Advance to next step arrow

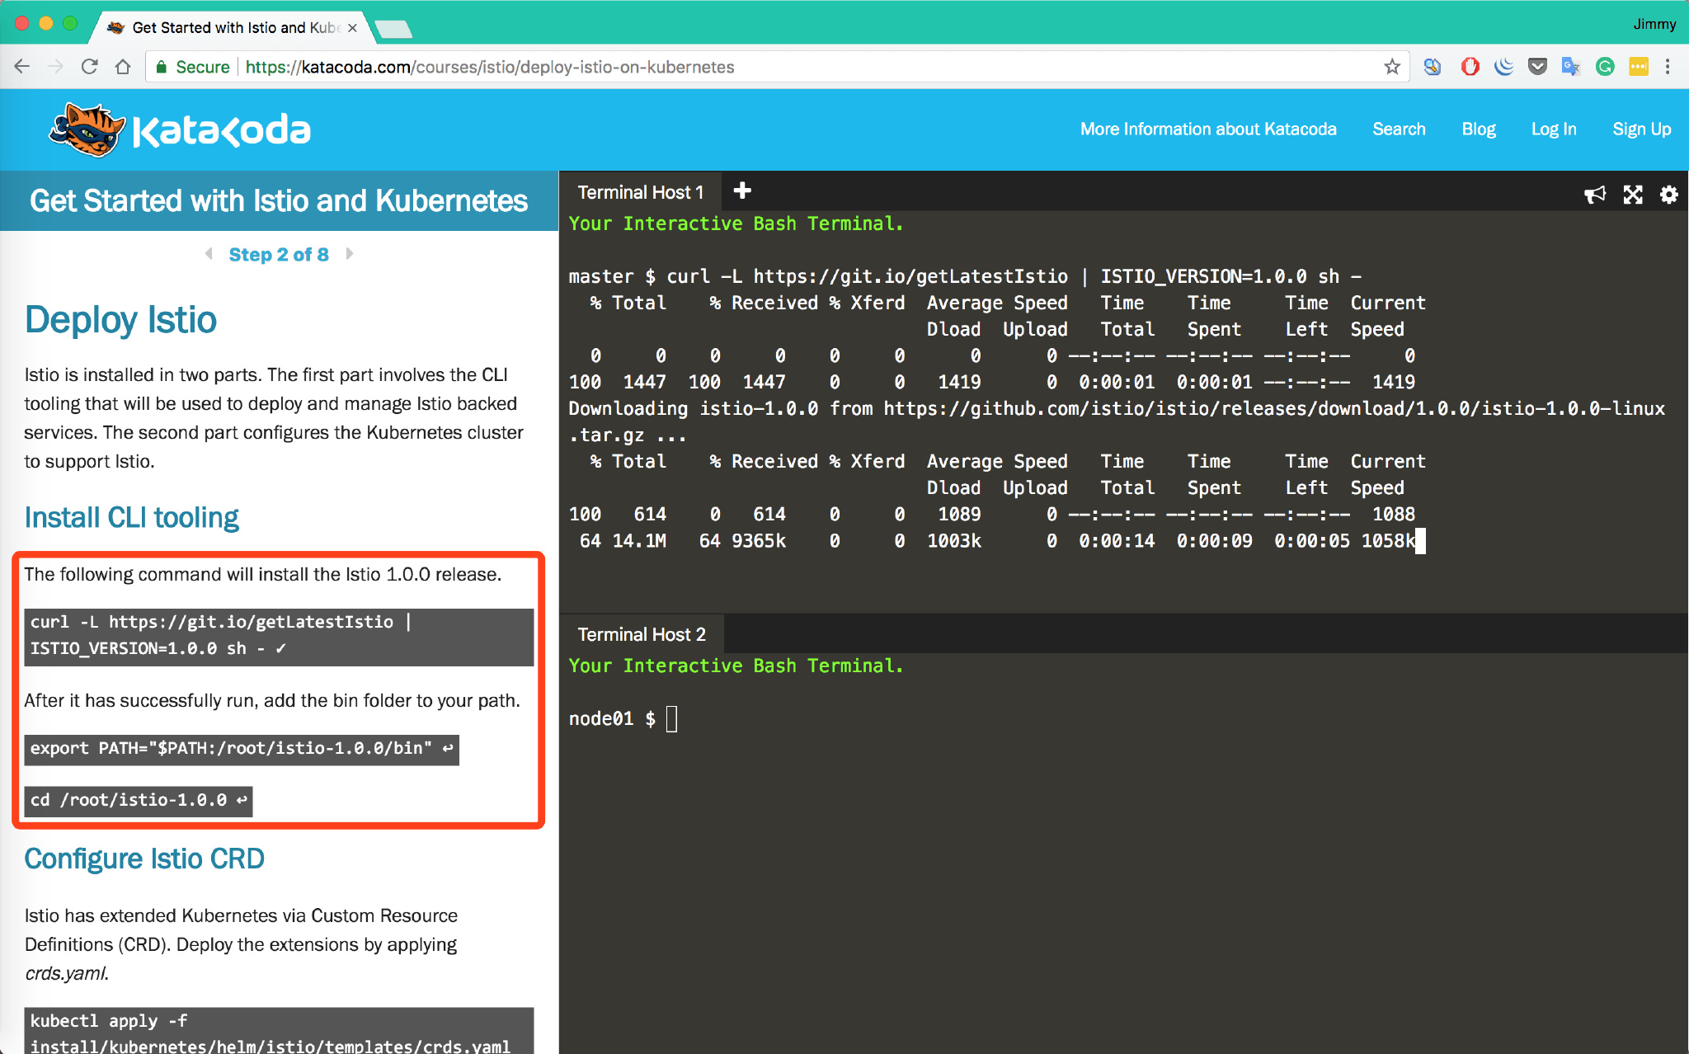point(350,254)
